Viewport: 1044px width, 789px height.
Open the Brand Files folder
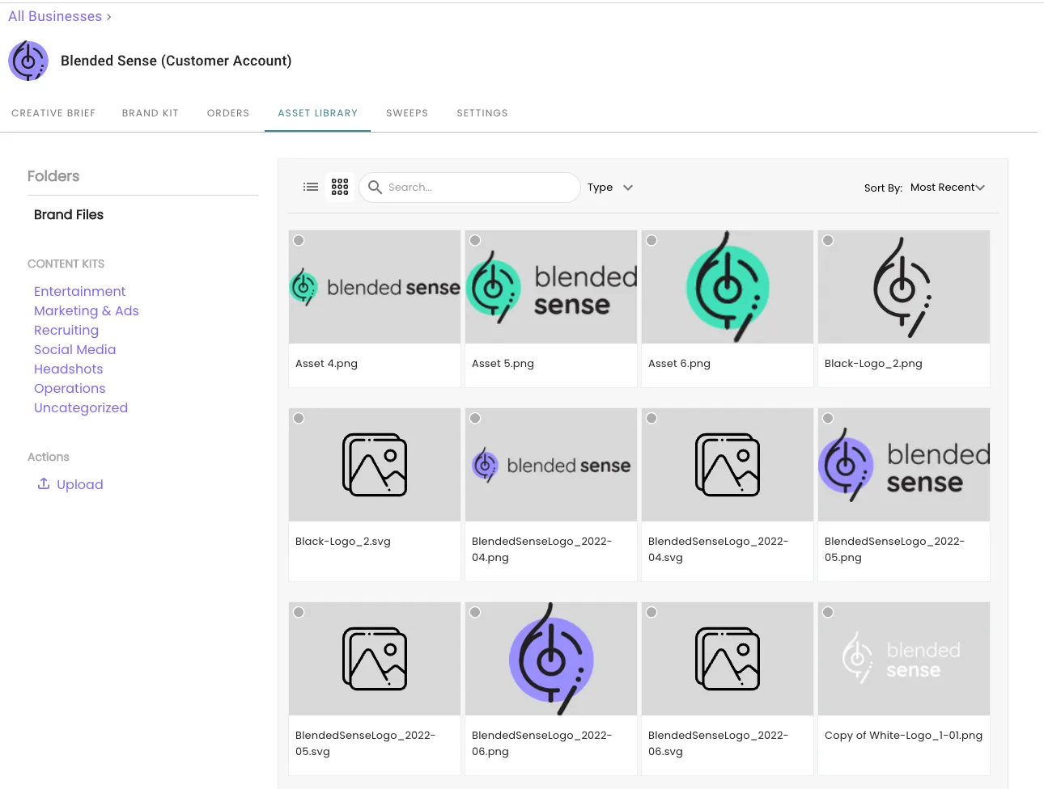69,214
